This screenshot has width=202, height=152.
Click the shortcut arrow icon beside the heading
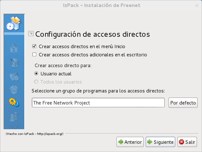pos(31,34)
